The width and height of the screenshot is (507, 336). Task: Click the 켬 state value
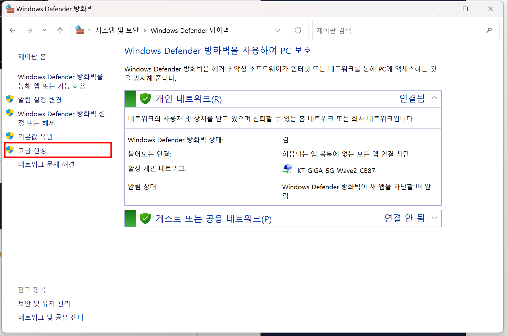[285, 140]
